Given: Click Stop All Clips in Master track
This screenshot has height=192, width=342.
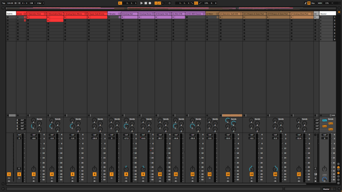Looking at the screenshot, I should (321, 116).
